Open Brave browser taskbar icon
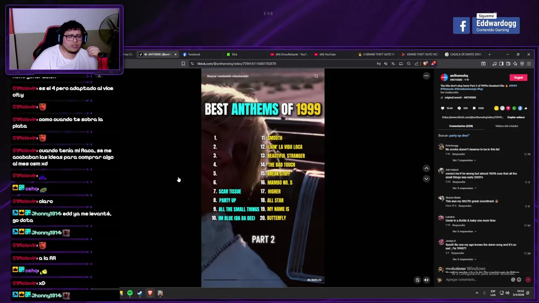This screenshot has width=539, height=303. tap(150, 293)
